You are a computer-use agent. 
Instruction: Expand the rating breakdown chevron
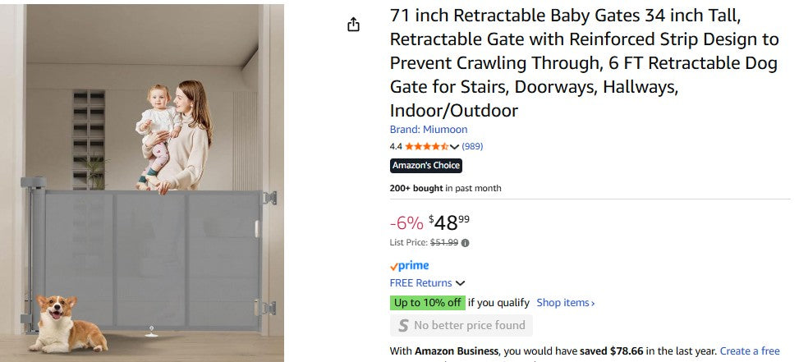click(x=455, y=147)
